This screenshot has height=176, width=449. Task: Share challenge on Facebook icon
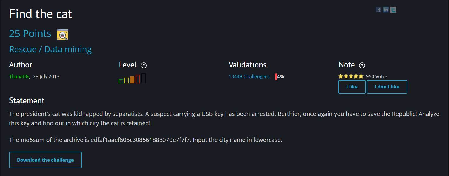[x=379, y=10]
